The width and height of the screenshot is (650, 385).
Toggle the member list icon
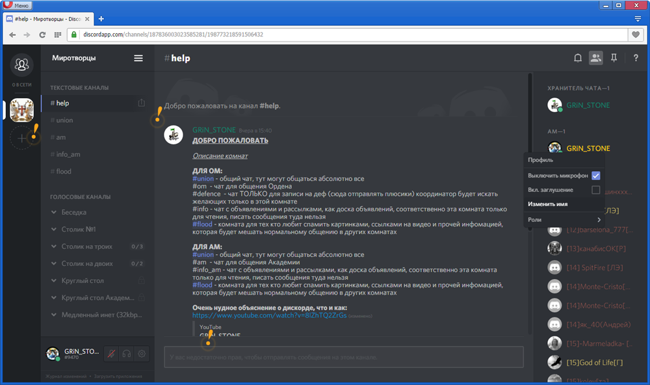595,58
